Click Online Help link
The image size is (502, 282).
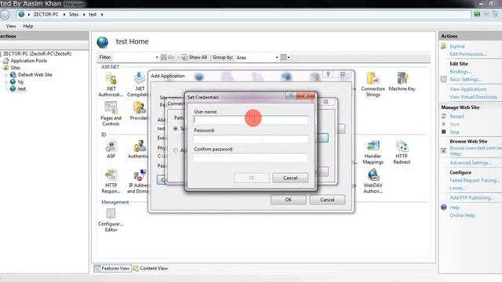pos(462,215)
